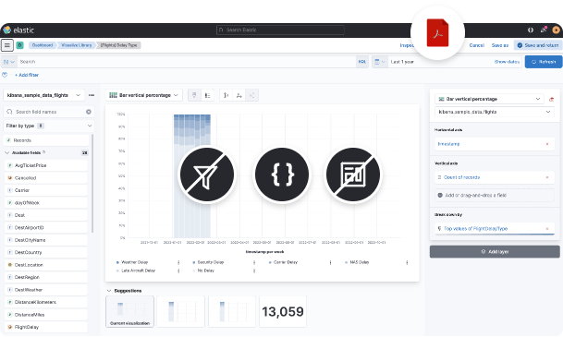
Task: Click field list vertical scrollbar
Action: coord(92,183)
